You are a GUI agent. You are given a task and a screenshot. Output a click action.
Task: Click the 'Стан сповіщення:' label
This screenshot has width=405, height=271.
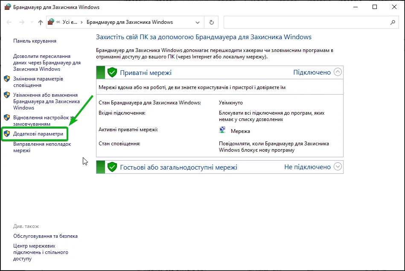(119, 144)
